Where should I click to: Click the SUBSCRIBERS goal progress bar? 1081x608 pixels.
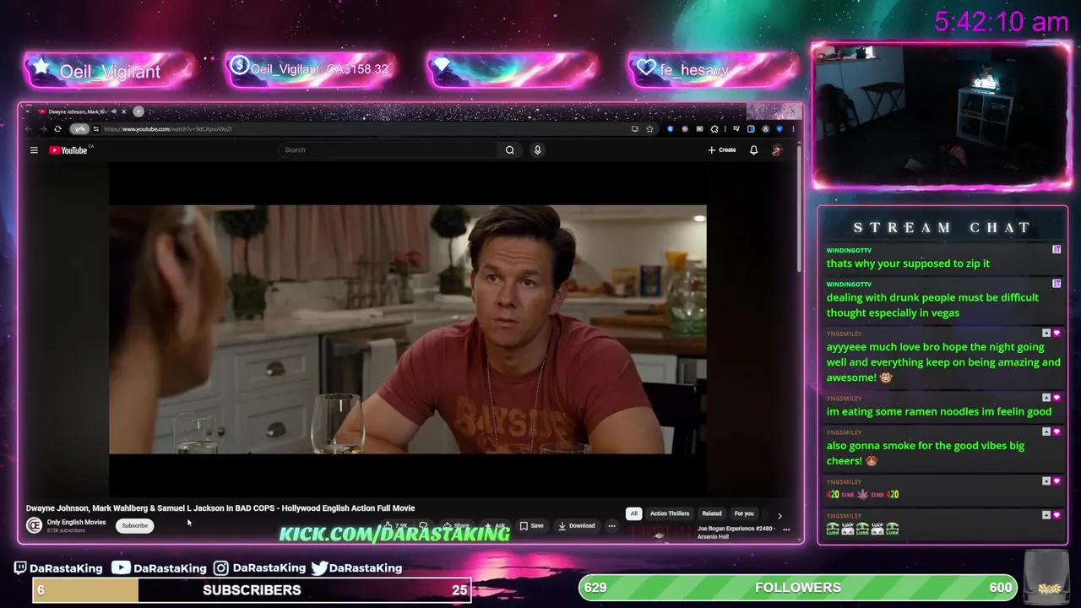click(252, 590)
